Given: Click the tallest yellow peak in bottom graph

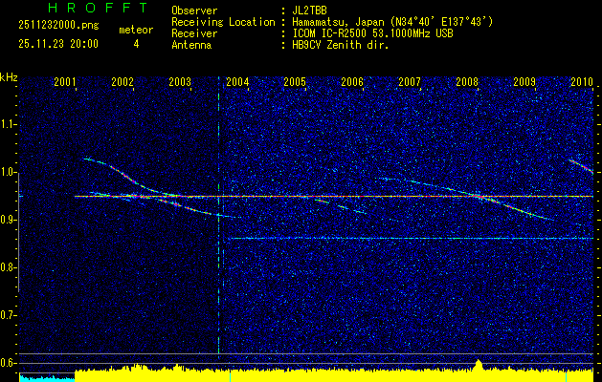Looking at the screenshot, I should [x=478, y=364].
